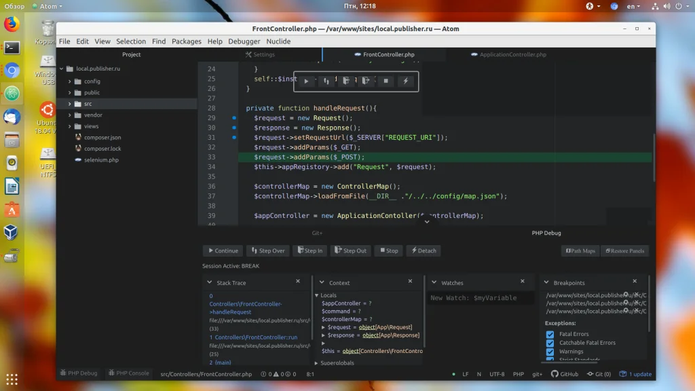Launch Firefox from the Ubuntu dock
This screenshot has width=695, height=391.
[x=12, y=25]
